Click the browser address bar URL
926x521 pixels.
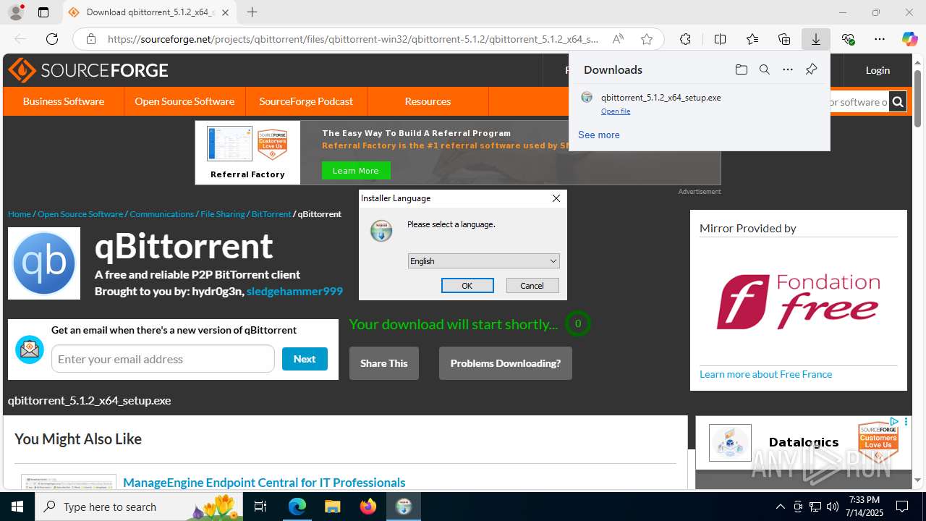pyautogui.click(x=353, y=39)
